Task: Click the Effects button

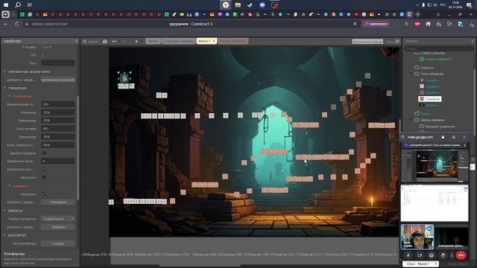Action: pos(58,227)
